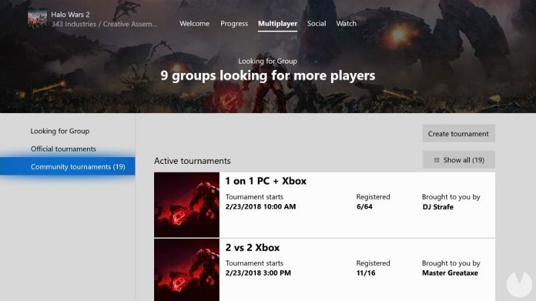Select Looking for Group in sidebar

(x=60, y=131)
